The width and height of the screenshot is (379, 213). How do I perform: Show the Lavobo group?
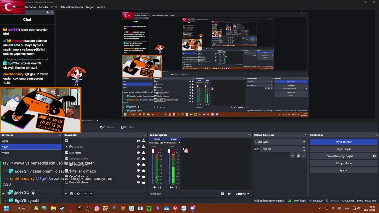[138, 147]
